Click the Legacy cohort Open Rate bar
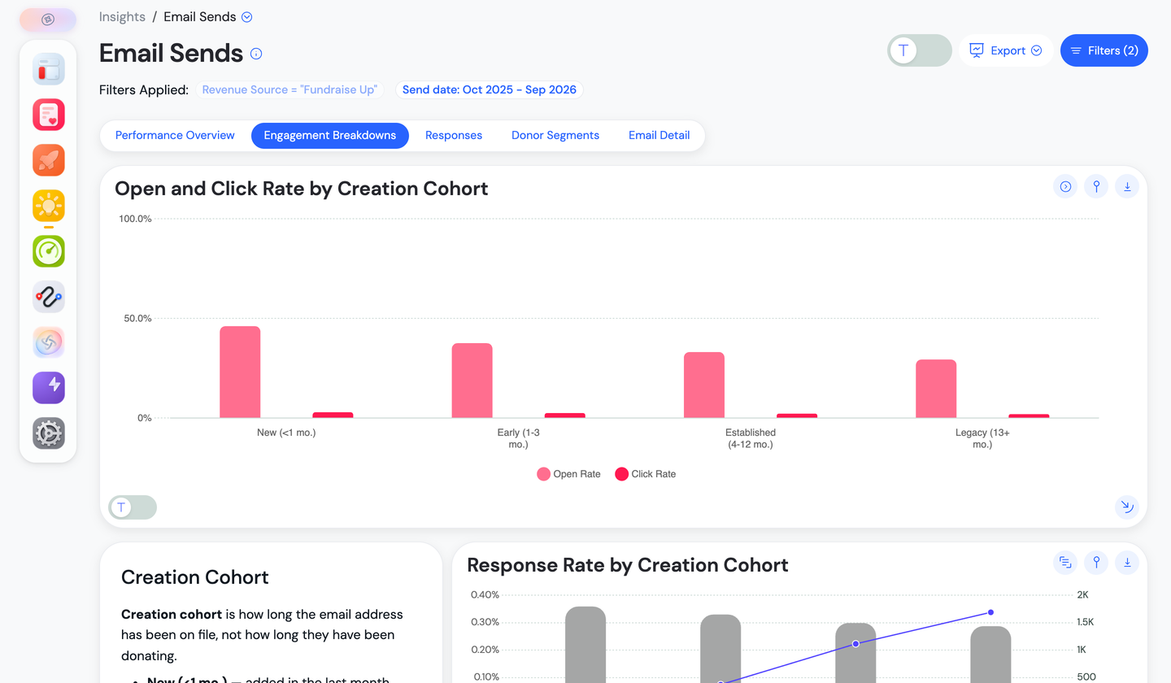This screenshot has width=1171, height=683. pos(936,389)
